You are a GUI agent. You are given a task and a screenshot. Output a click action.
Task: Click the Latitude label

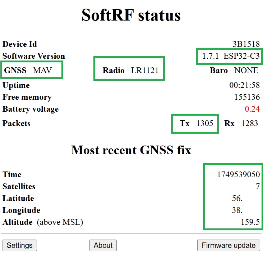tap(18, 198)
